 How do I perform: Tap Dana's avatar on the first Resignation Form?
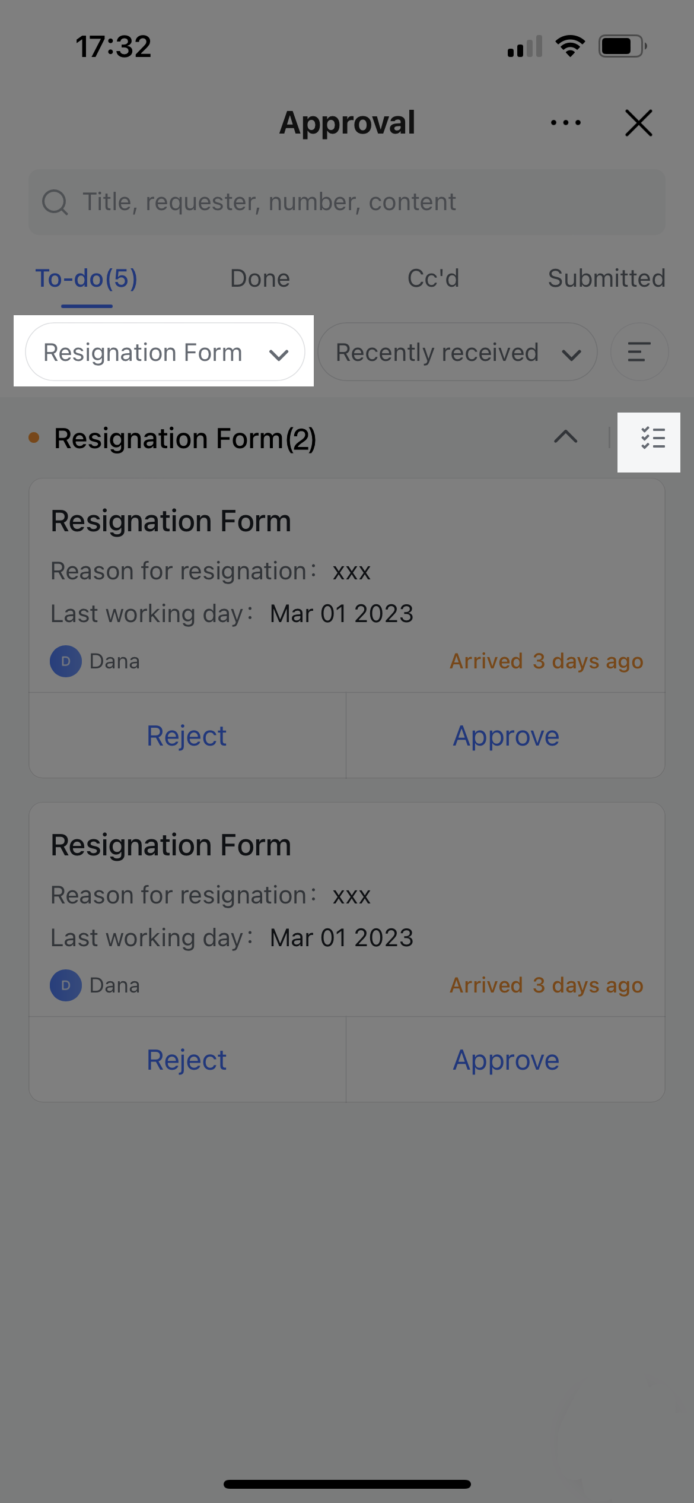(65, 661)
